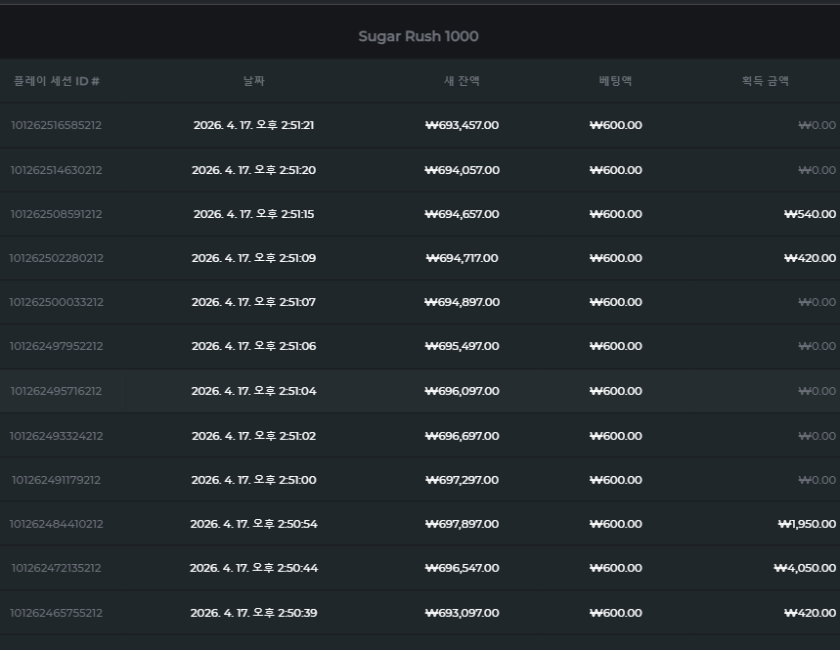Select session ID 101262508591212
This screenshot has height=650, width=840.
[x=57, y=214]
